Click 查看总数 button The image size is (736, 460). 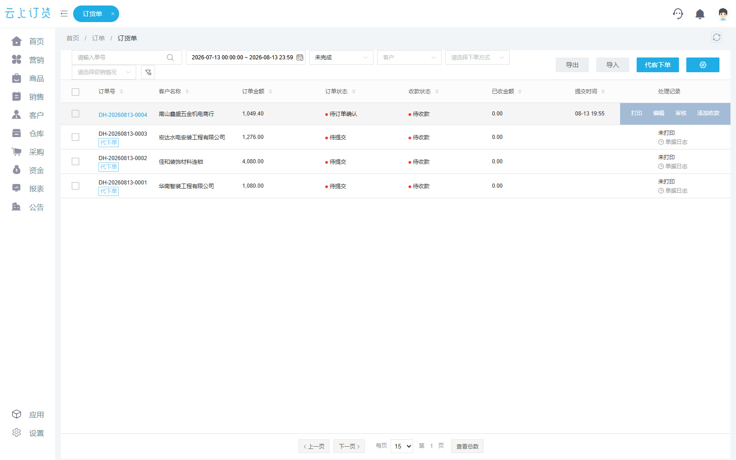click(467, 446)
